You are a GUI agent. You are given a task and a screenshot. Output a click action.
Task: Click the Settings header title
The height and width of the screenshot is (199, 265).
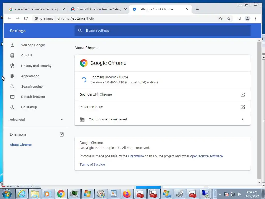18,31
